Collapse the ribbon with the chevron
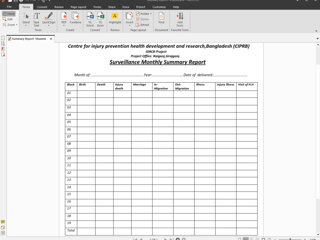The height and width of the screenshot is (240, 320). [316, 31]
